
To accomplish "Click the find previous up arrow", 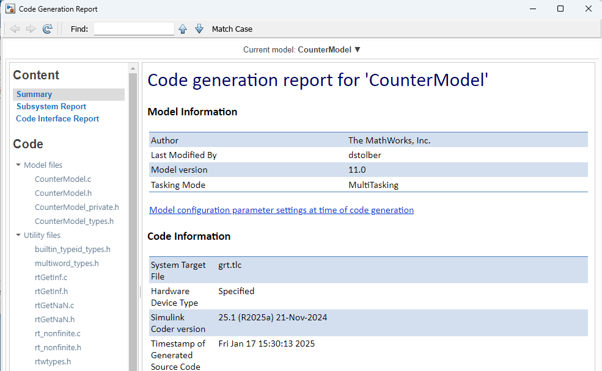I will click(x=183, y=29).
